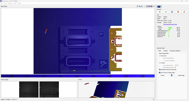Image resolution: width=189 pixels, height=101 pixels.
Task: Toggle Limit Displayed Normals checkbox
Action: (x=175, y=67)
